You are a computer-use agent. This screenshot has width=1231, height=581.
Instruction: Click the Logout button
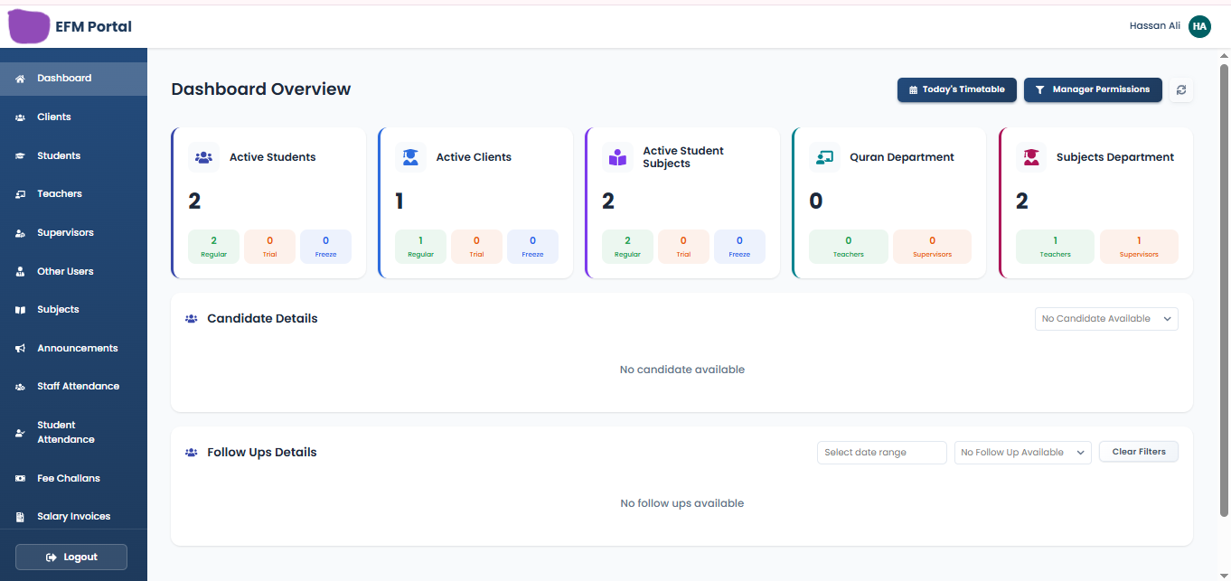point(70,557)
